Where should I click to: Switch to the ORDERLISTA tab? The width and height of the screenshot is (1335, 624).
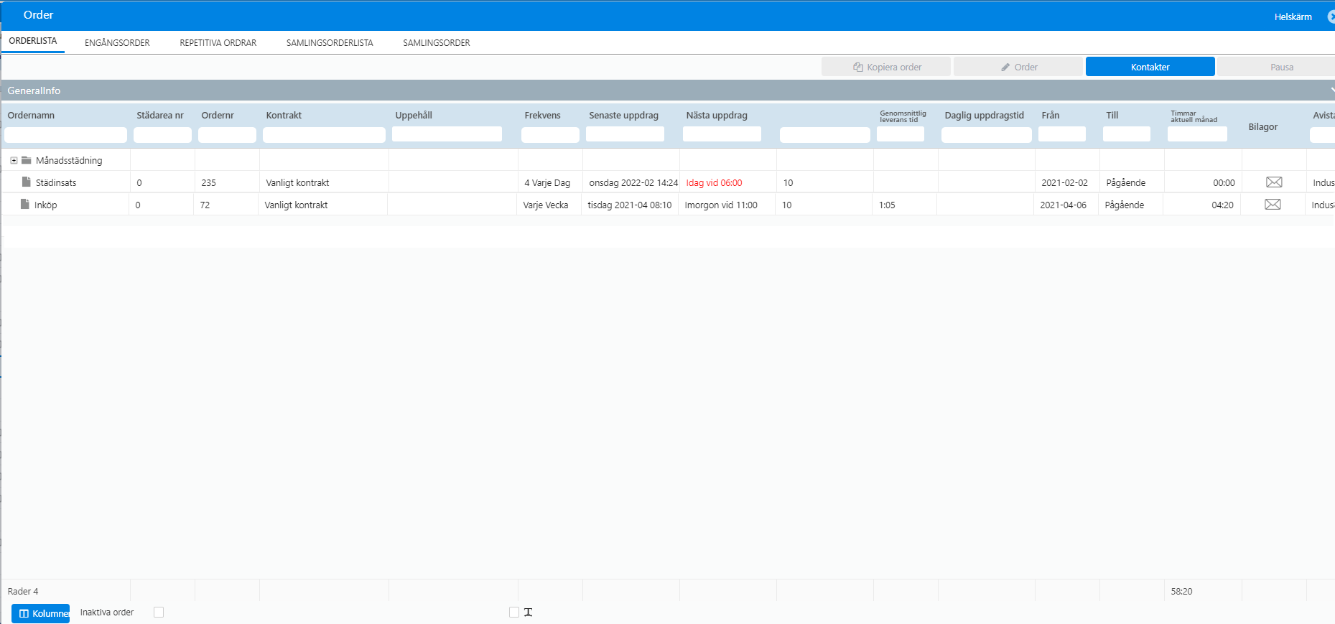tap(33, 41)
